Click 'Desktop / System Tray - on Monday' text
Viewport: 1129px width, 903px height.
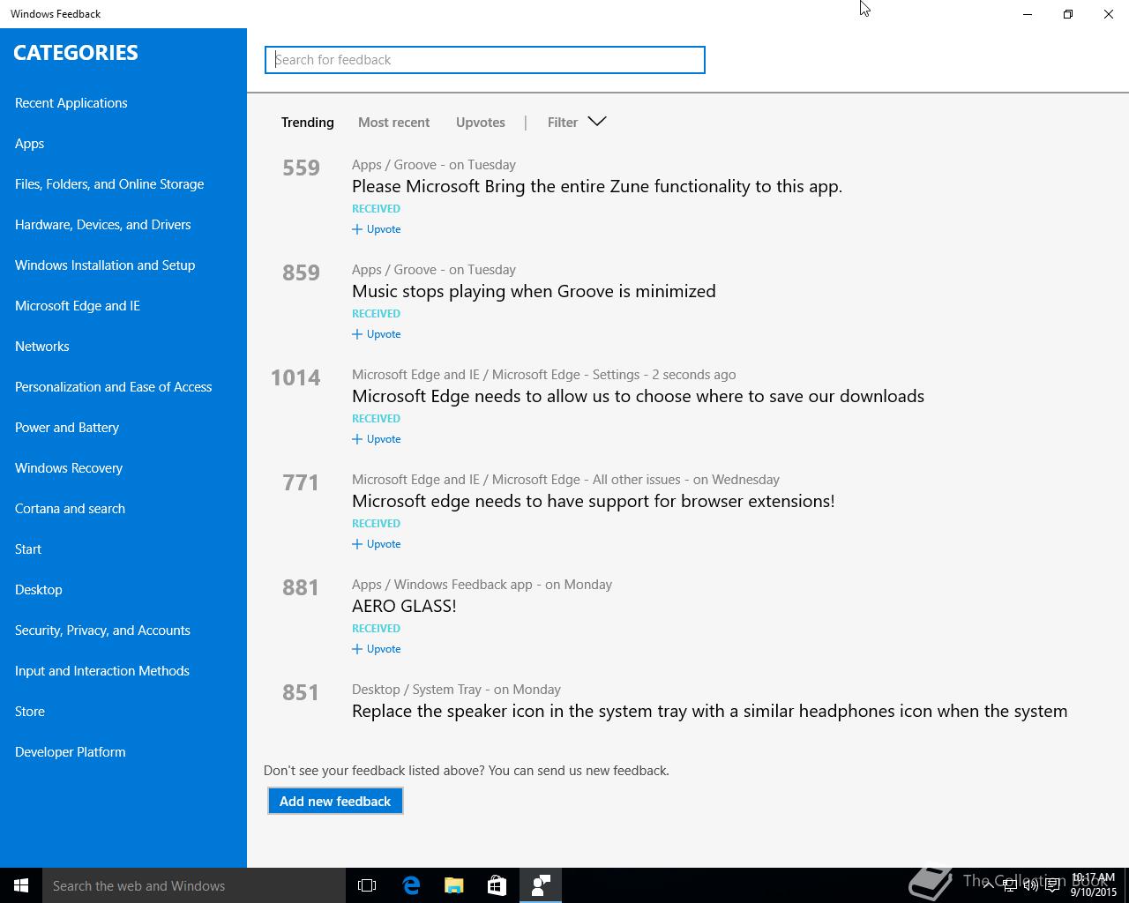[456, 690]
